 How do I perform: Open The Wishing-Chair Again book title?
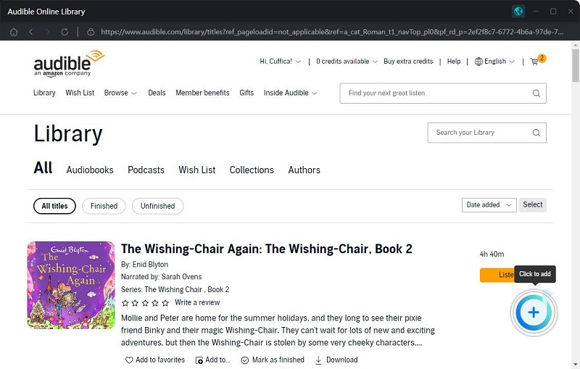[x=266, y=249]
